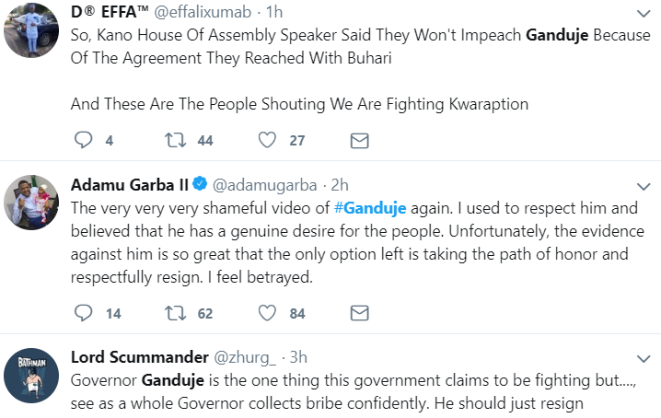
Task: Reply to D® EFFA's tweet
Action: [x=83, y=140]
